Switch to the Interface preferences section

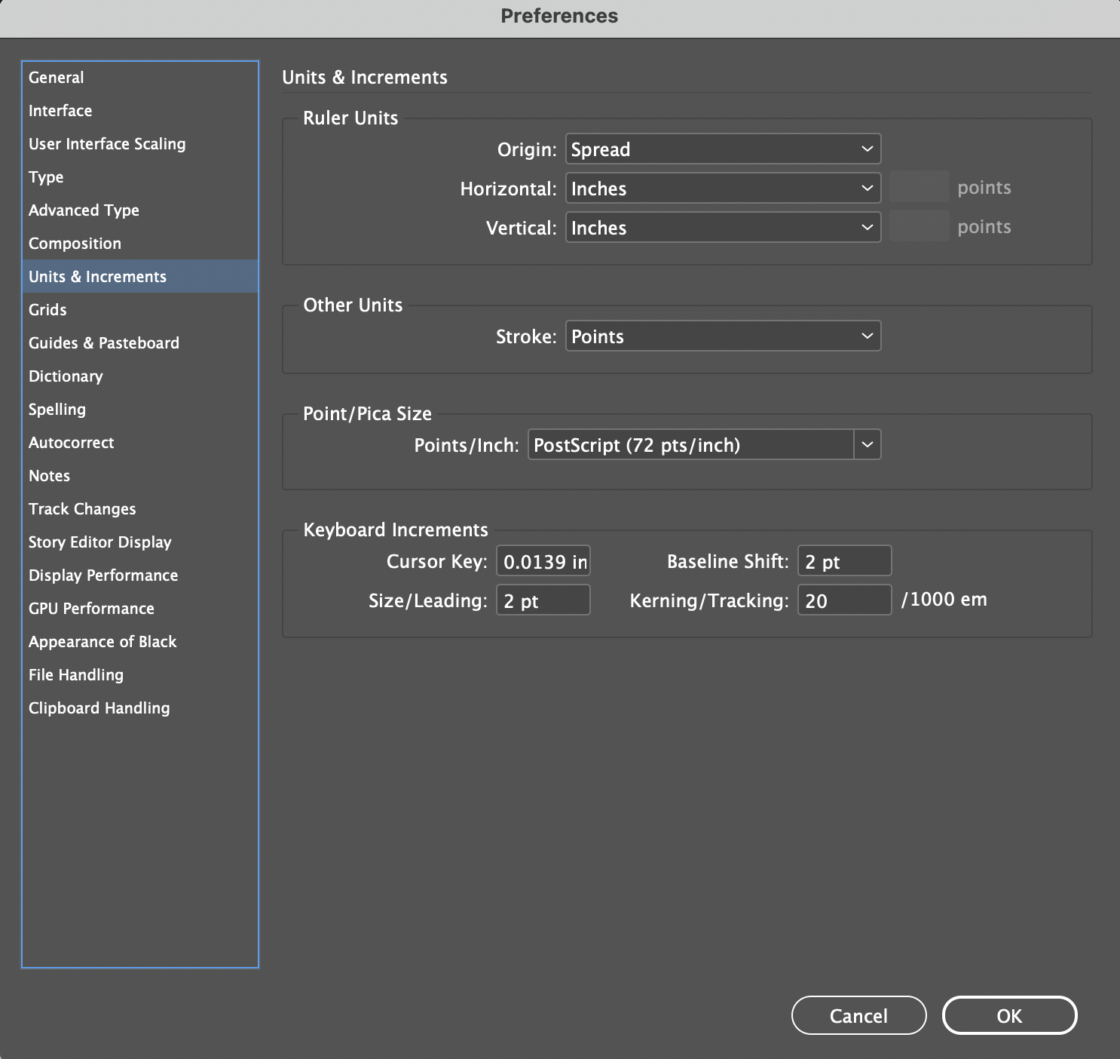(60, 111)
